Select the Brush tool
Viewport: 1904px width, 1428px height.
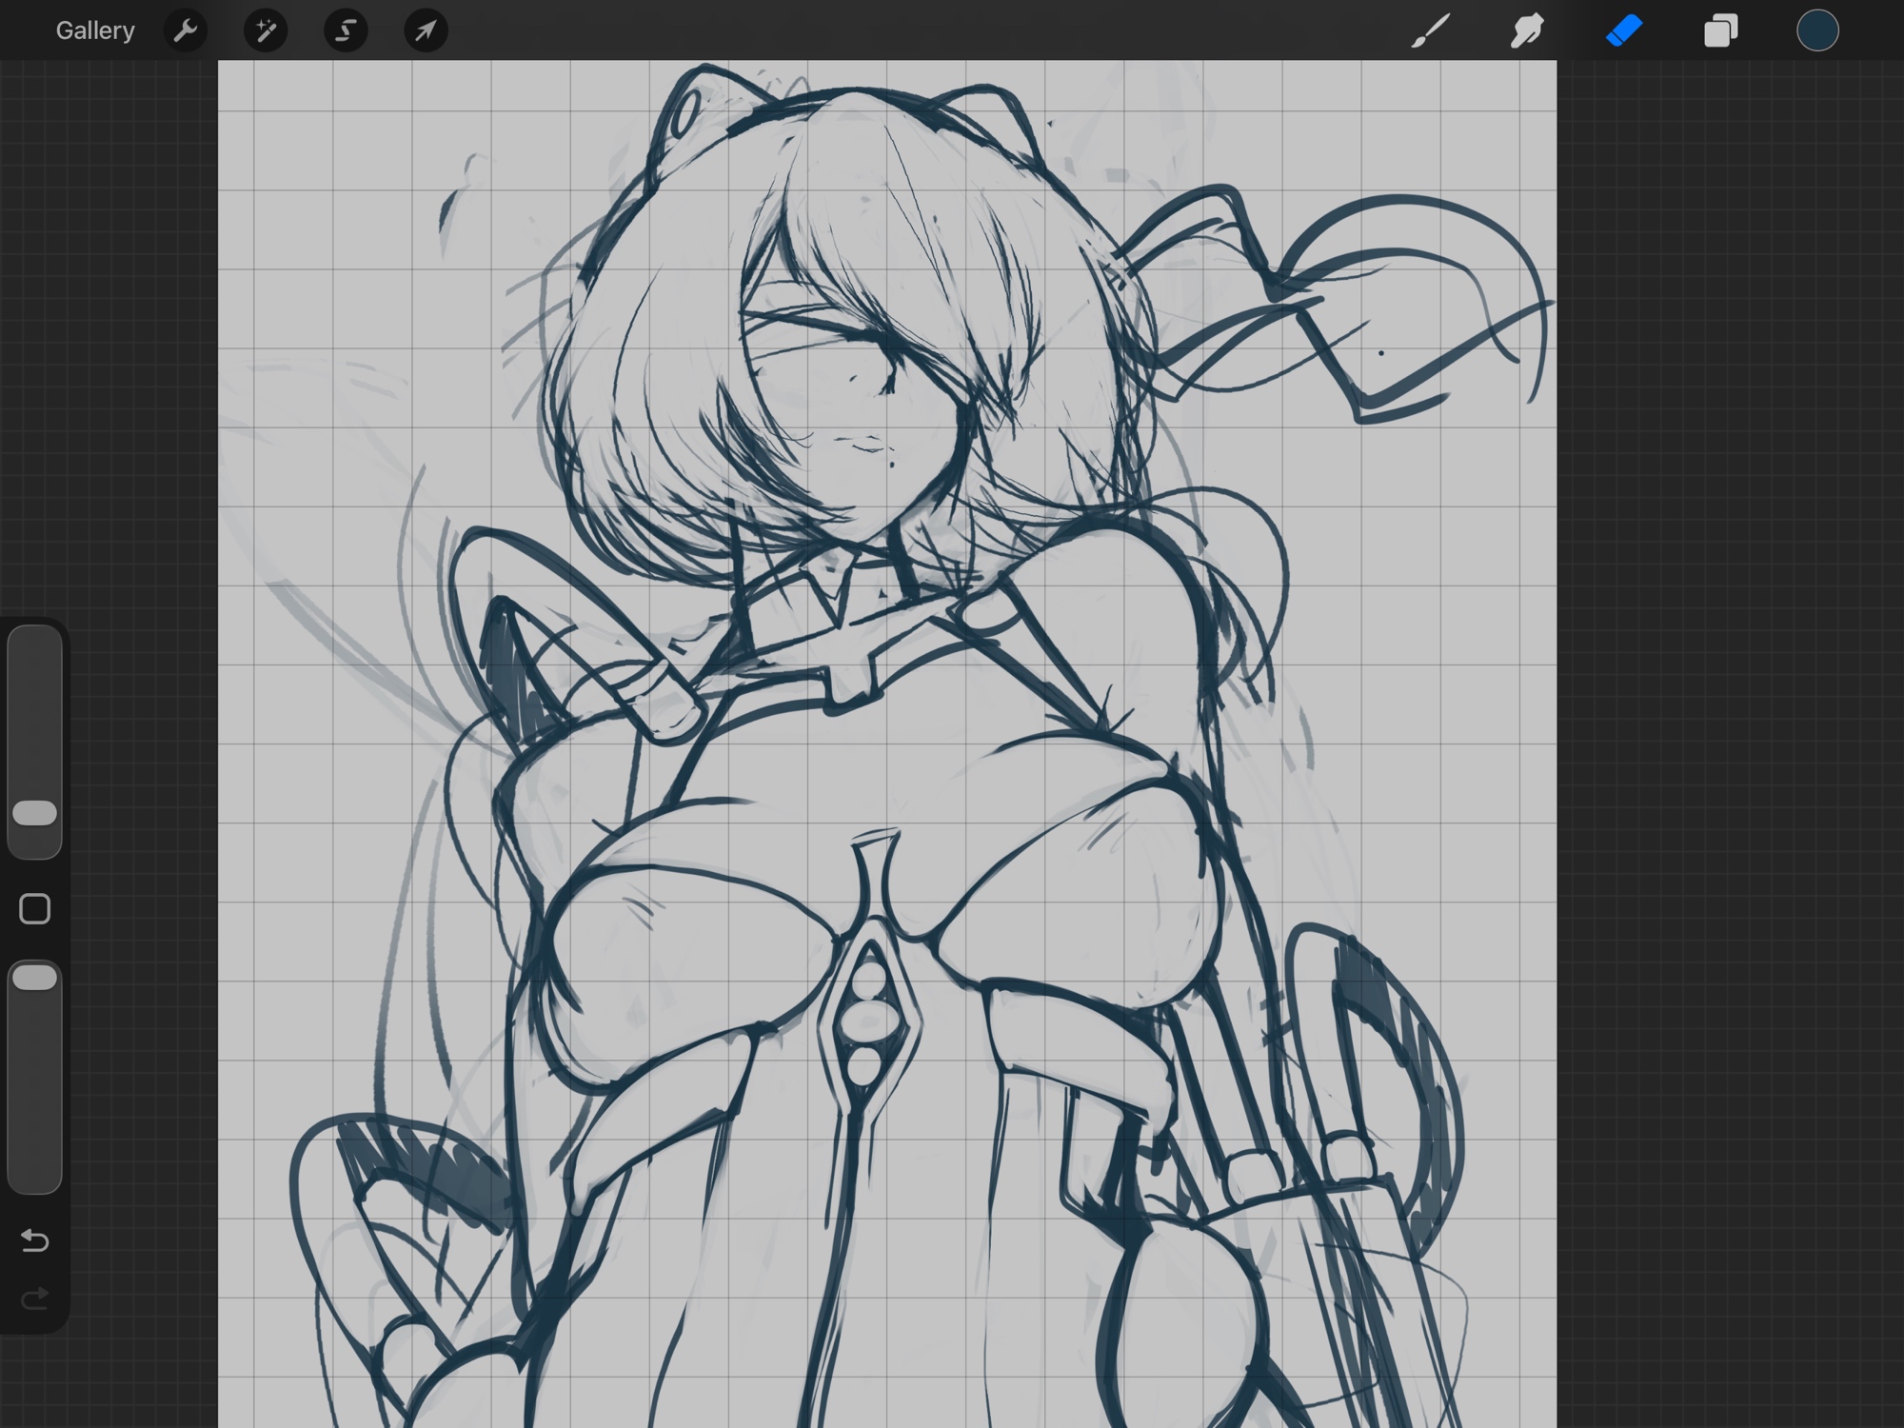tap(1431, 30)
